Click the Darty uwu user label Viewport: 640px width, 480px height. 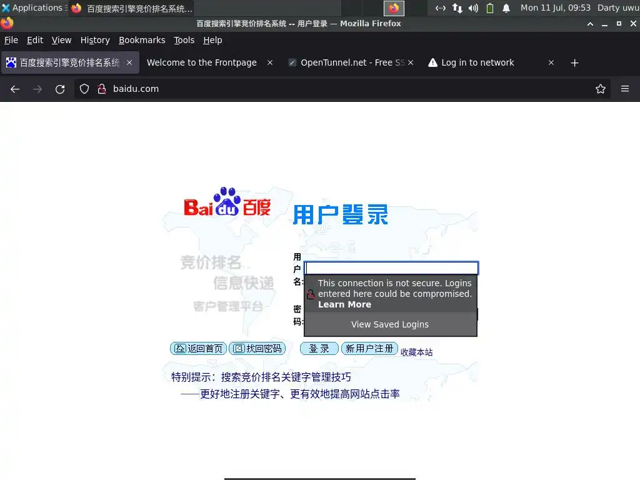click(618, 7)
